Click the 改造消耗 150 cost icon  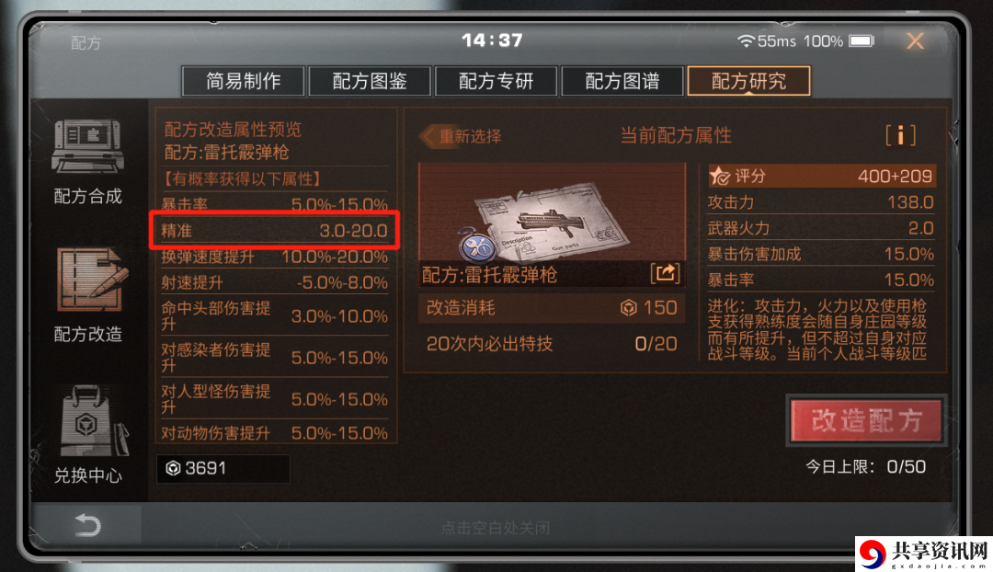tap(628, 308)
